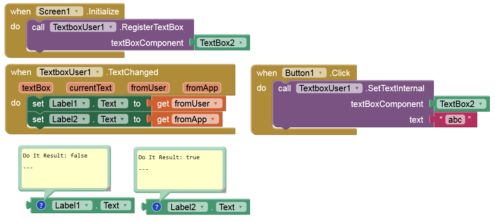Click "textBoxComponent" label in SetTextInternal block
The image size is (495, 222).
click(x=387, y=104)
